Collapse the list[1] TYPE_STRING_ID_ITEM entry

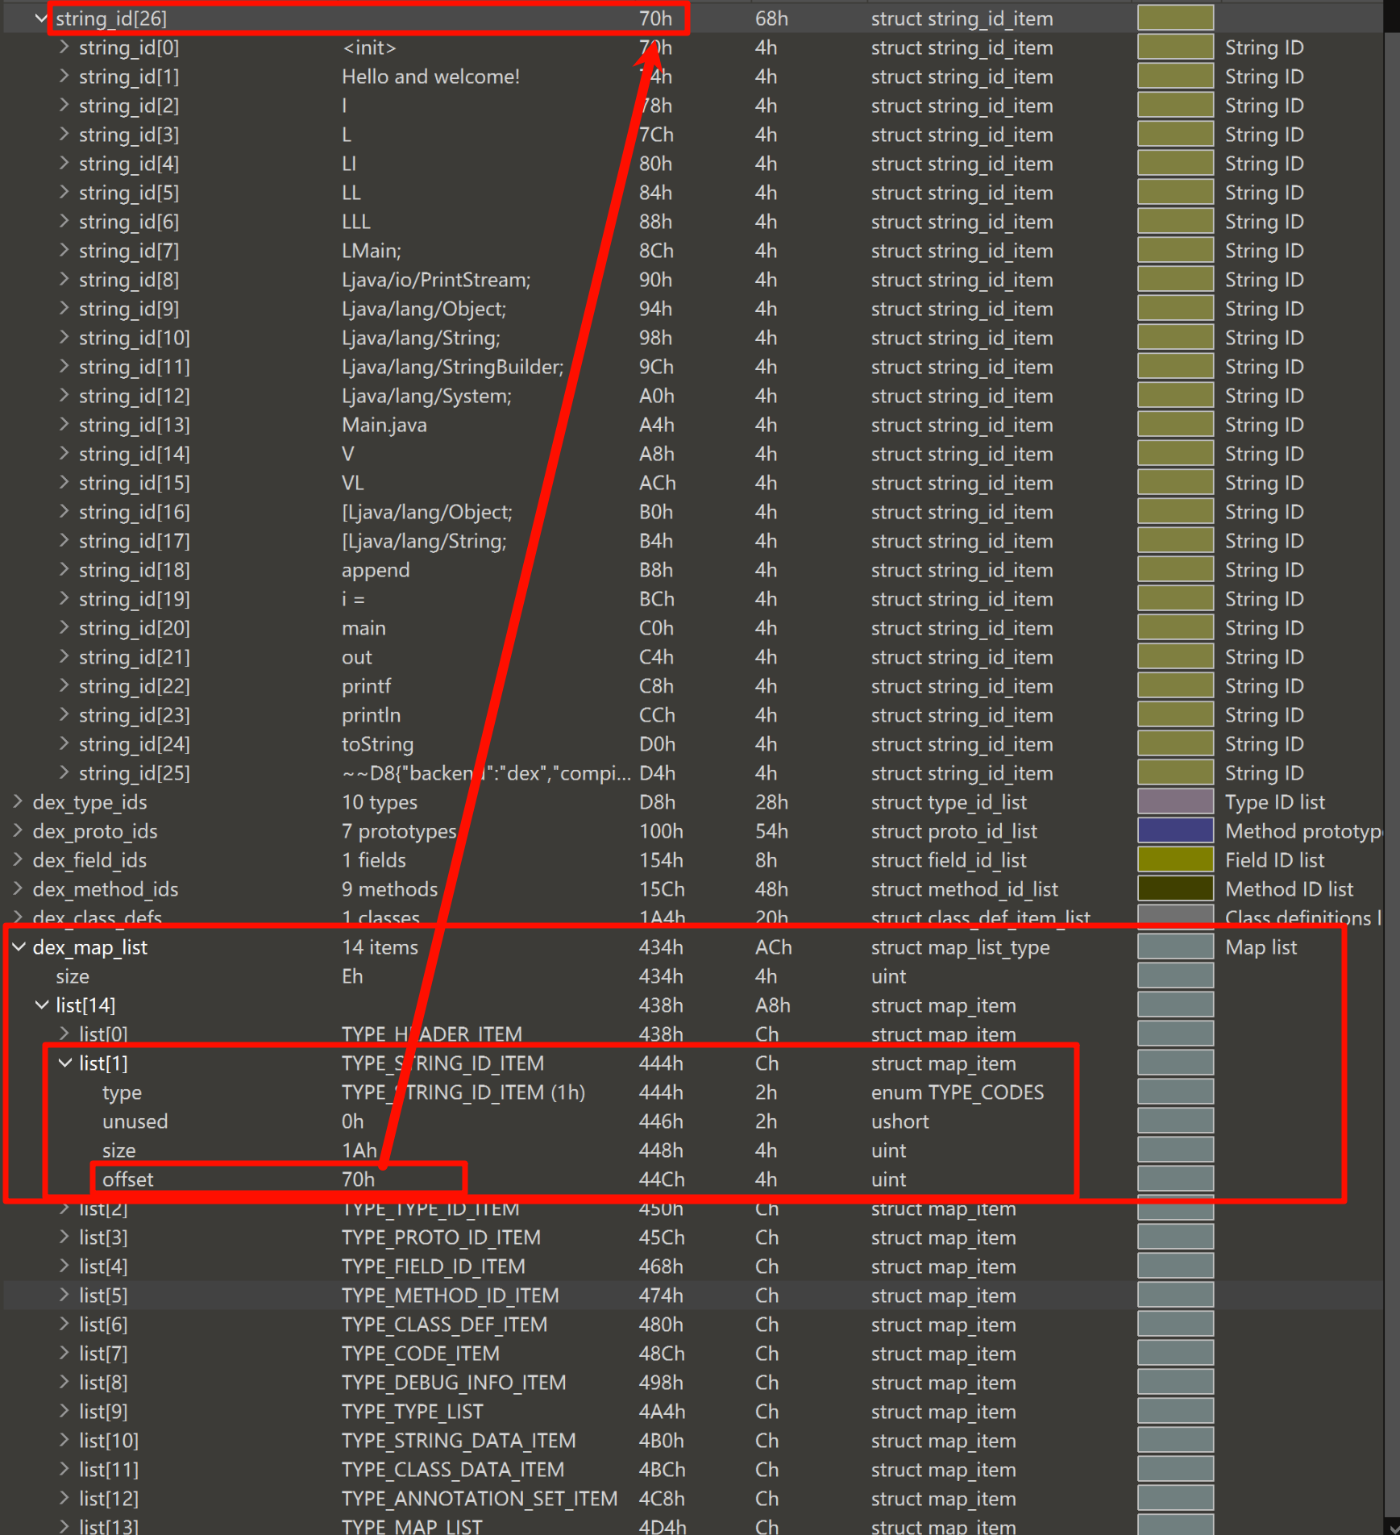64,1063
